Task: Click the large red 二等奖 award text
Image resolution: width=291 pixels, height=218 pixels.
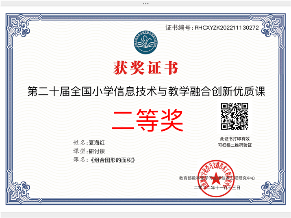Action: point(148,120)
